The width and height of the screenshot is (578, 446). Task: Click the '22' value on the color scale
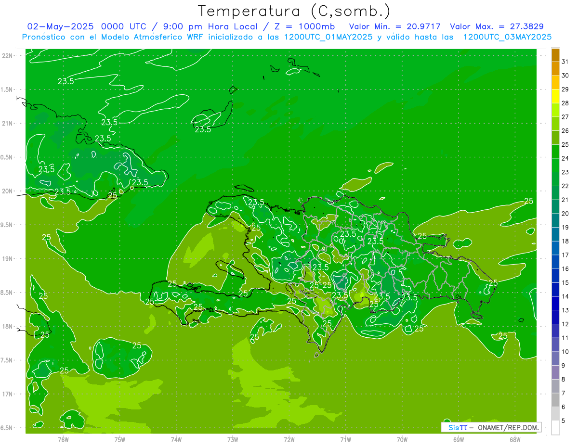565,186
